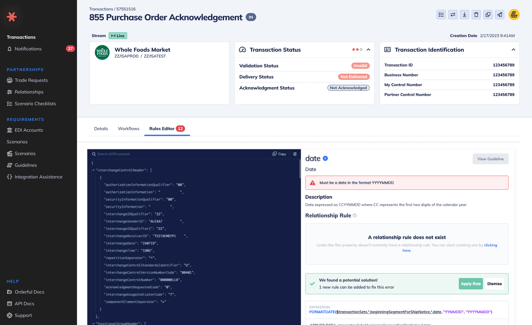Click the 'clicking here' relationship rule link

[x=490, y=245]
